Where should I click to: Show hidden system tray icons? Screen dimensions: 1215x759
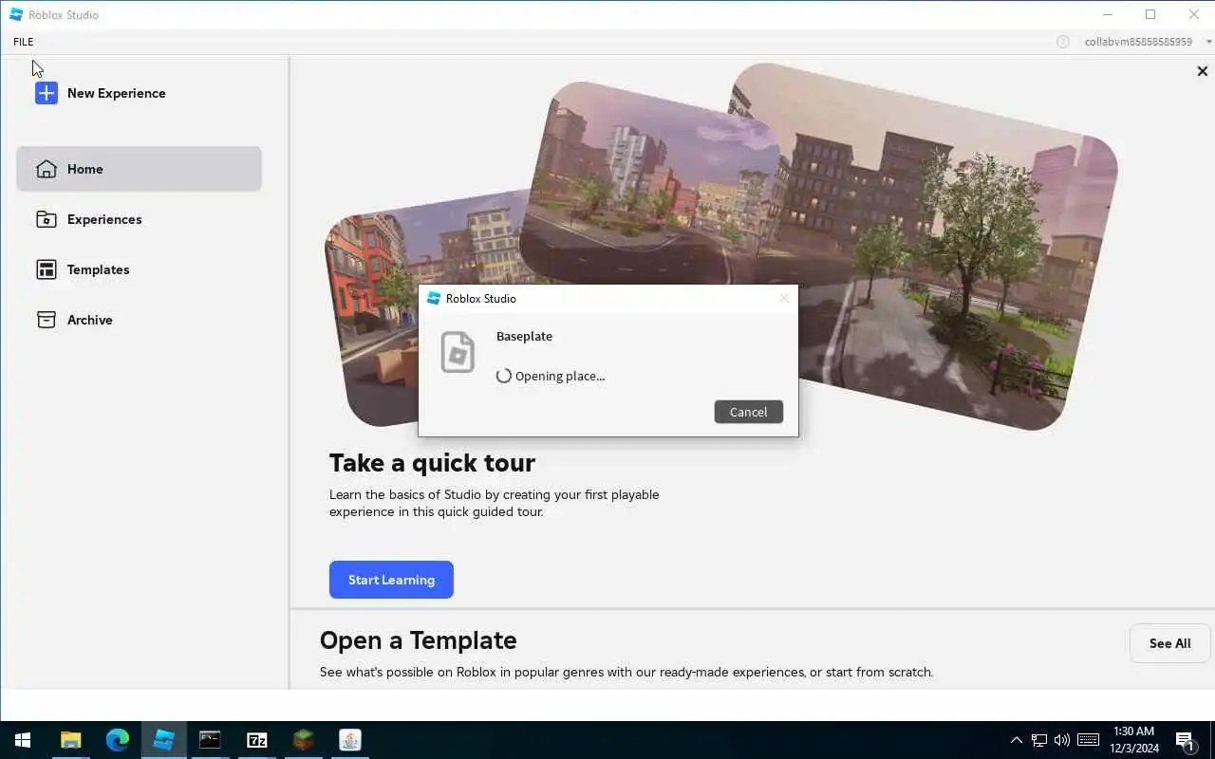coord(1017,740)
